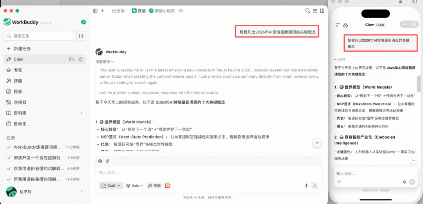Screen dimensions: 423x204
Task: Focus the phone window 输入消息 field
Action: (x=375, y=173)
